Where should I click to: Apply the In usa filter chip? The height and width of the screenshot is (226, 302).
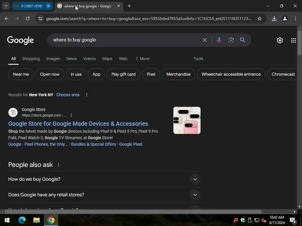[x=76, y=74]
